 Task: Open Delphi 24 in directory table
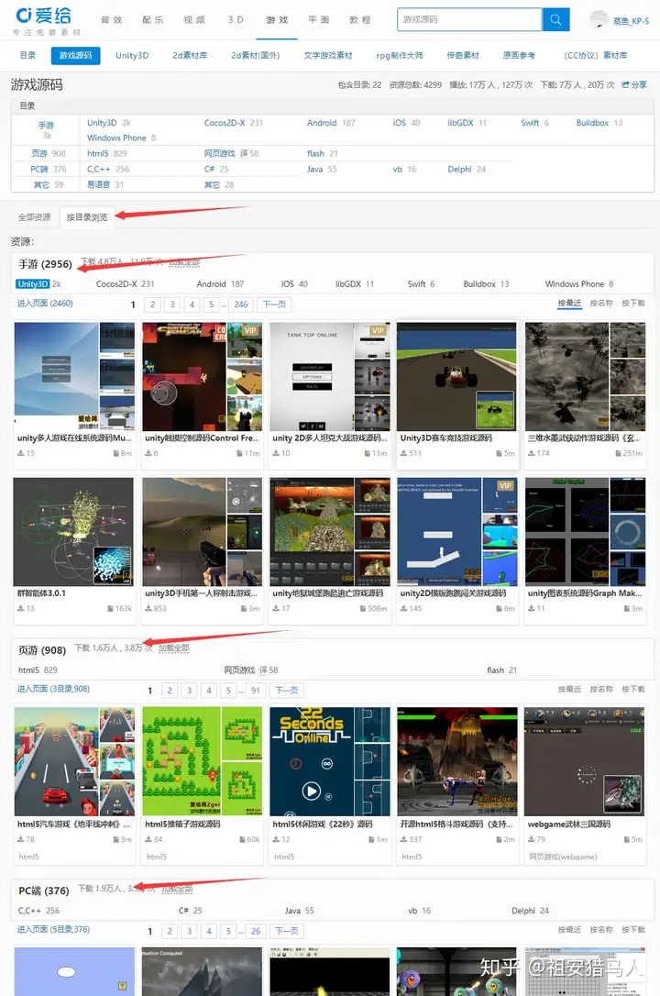(x=467, y=169)
